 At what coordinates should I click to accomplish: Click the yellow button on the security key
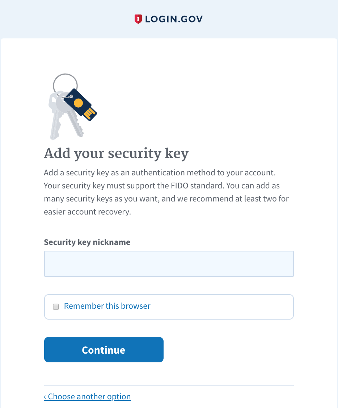[x=78, y=103]
